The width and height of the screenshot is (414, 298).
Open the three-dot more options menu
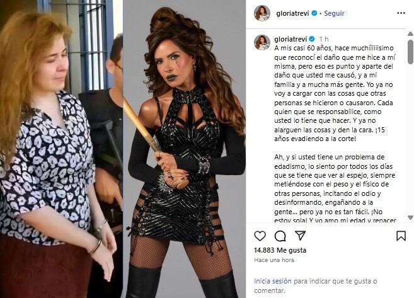pos(401,13)
